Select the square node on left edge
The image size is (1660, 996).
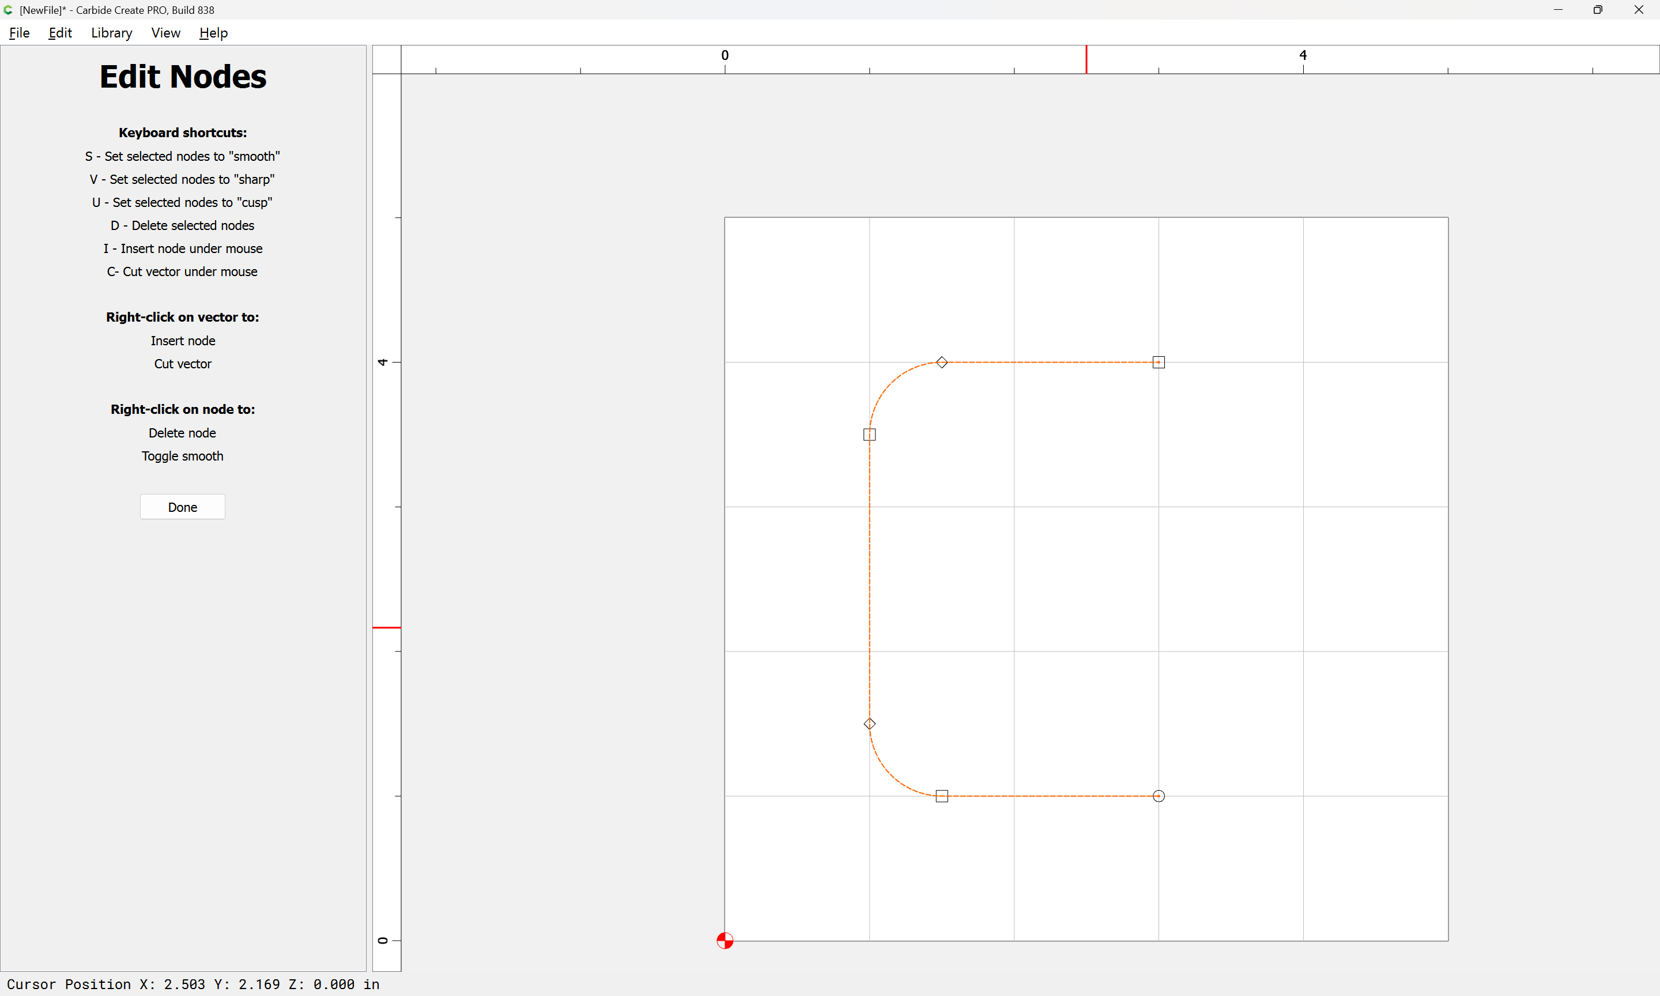pyautogui.click(x=869, y=434)
